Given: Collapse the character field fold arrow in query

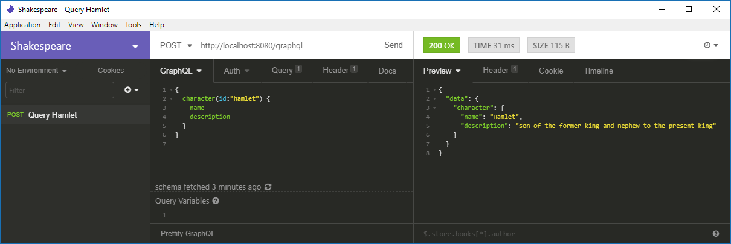Looking at the screenshot, I should [172, 98].
